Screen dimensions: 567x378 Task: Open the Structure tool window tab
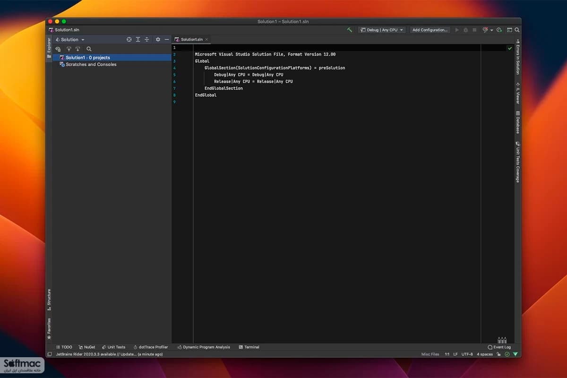pos(49,300)
